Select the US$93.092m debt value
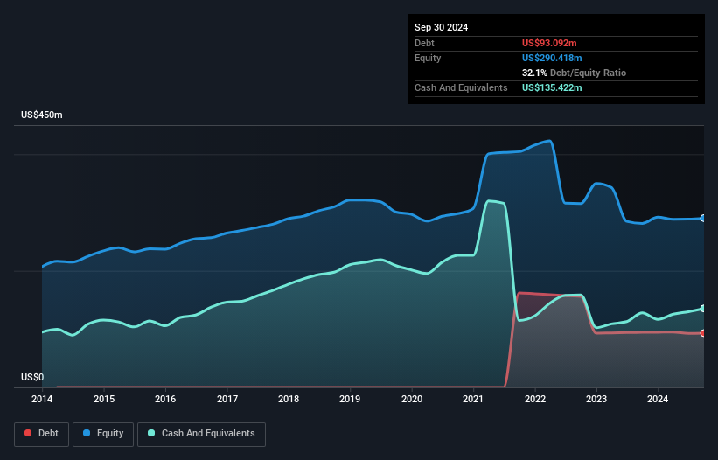This screenshot has width=718, height=460. (x=549, y=43)
